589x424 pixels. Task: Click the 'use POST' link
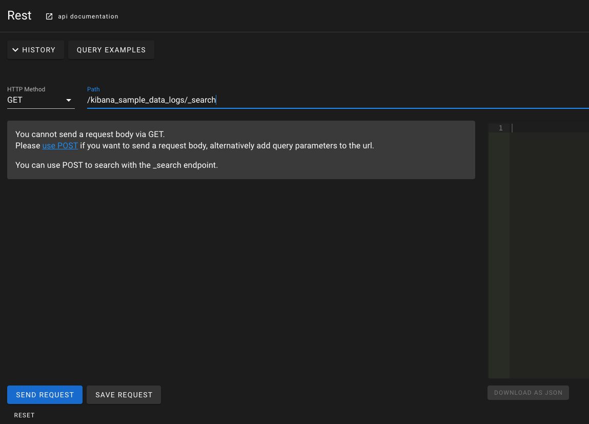60,146
